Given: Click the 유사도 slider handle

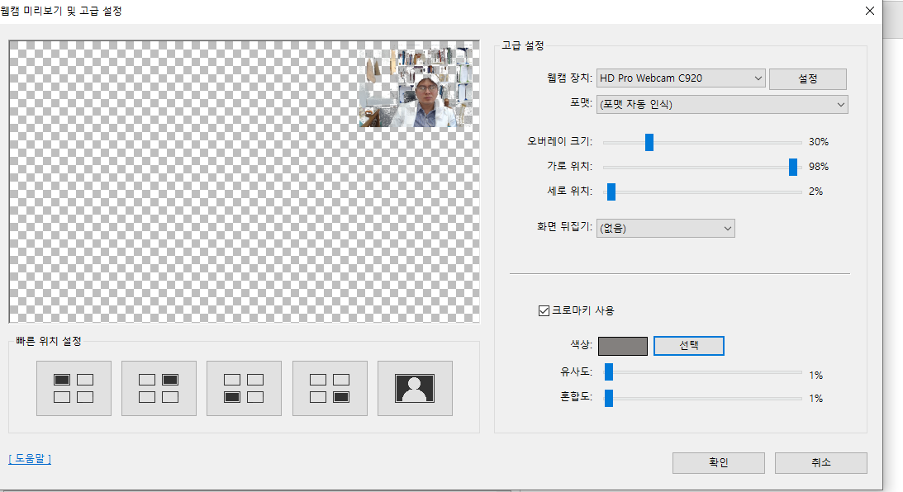Looking at the screenshot, I should click(x=609, y=371).
